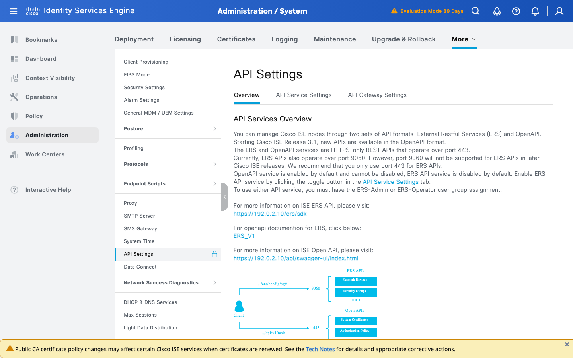
Task: Click the Dashboard sidebar icon
Action: click(14, 59)
